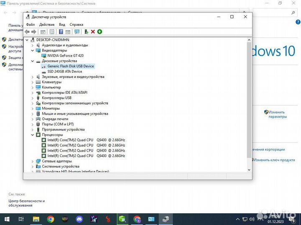Click the Update driver toolbar icon
This screenshot has width=301, height=225.
86,32
